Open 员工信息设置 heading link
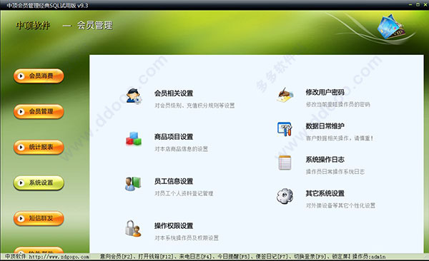This screenshot has height=261, width=429. (174, 181)
